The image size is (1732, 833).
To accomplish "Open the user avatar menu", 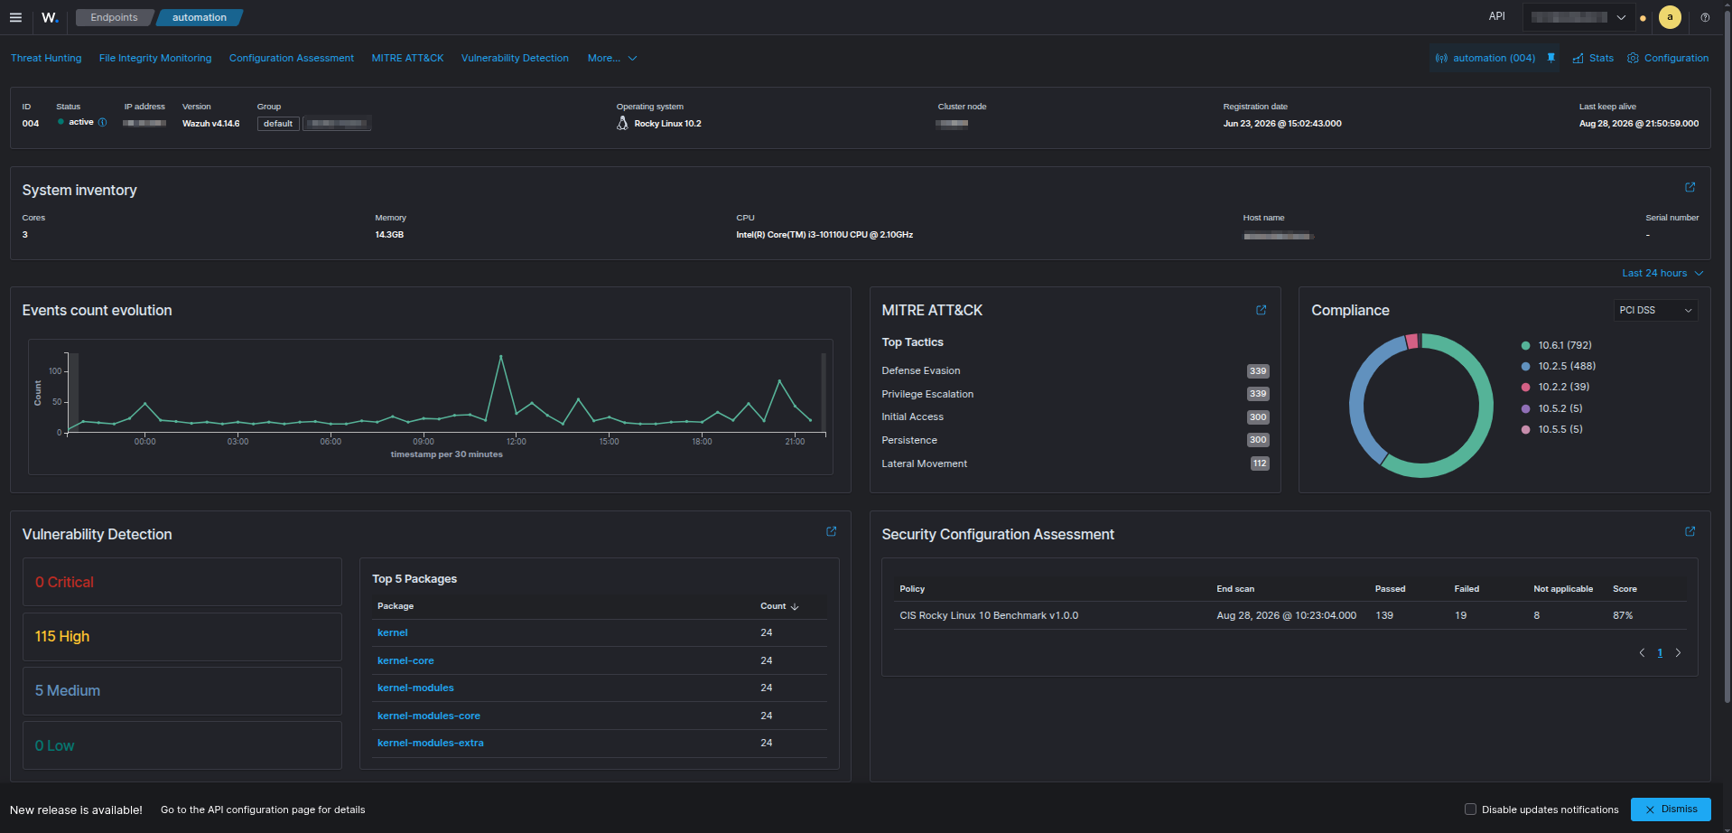I will point(1670,17).
